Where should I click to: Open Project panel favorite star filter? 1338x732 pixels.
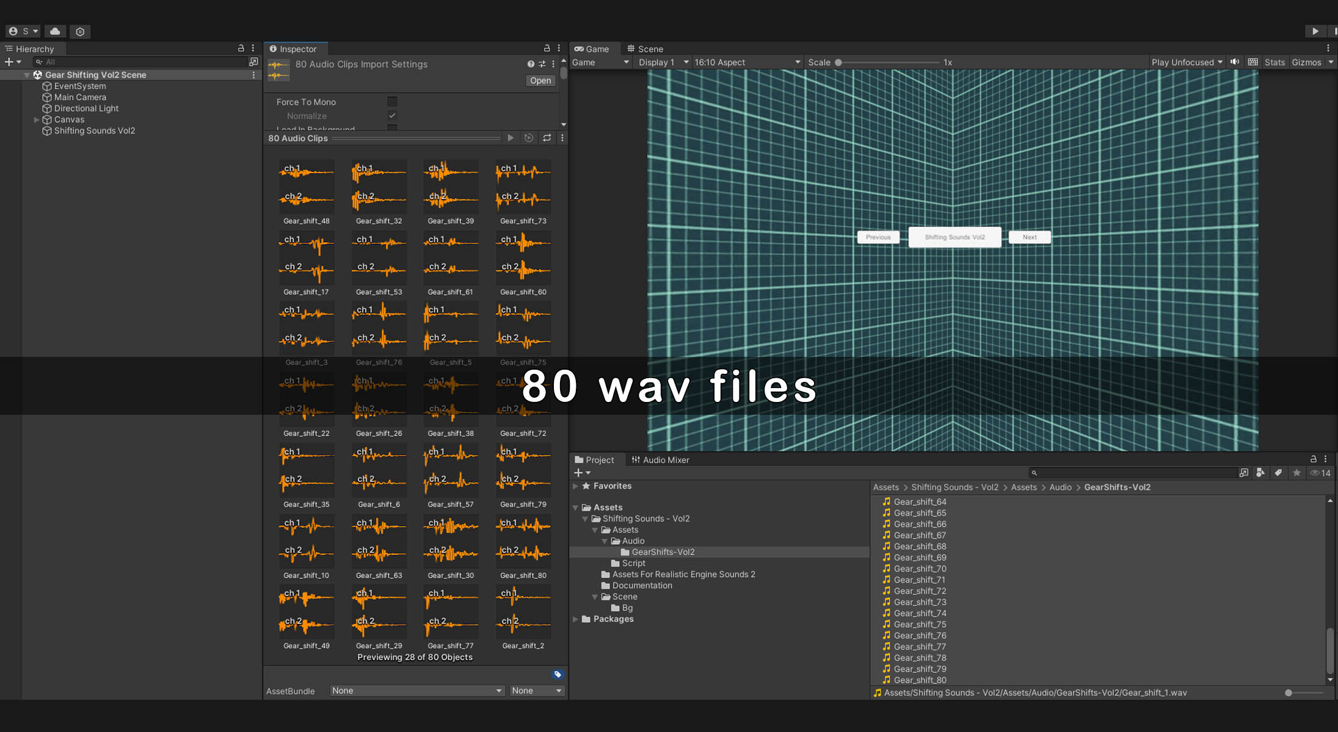[1296, 473]
